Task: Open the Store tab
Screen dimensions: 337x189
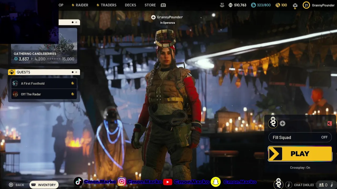Action: coord(150,5)
